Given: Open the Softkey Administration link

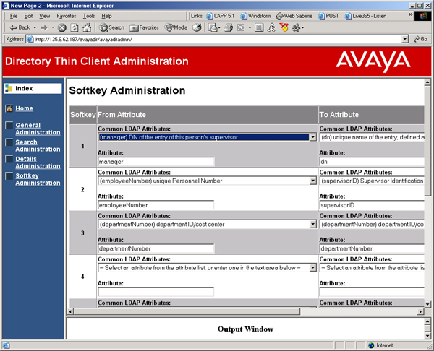Looking at the screenshot, I should pyautogui.click(x=38, y=179).
